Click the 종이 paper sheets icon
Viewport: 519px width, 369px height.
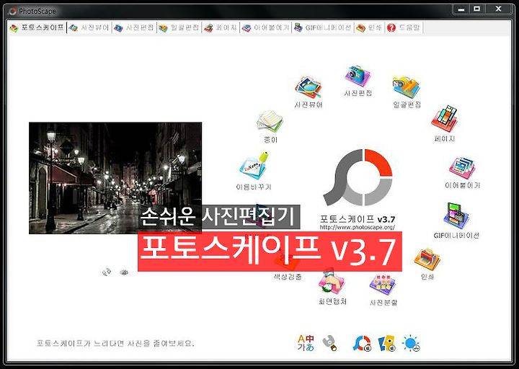coord(270,122)
